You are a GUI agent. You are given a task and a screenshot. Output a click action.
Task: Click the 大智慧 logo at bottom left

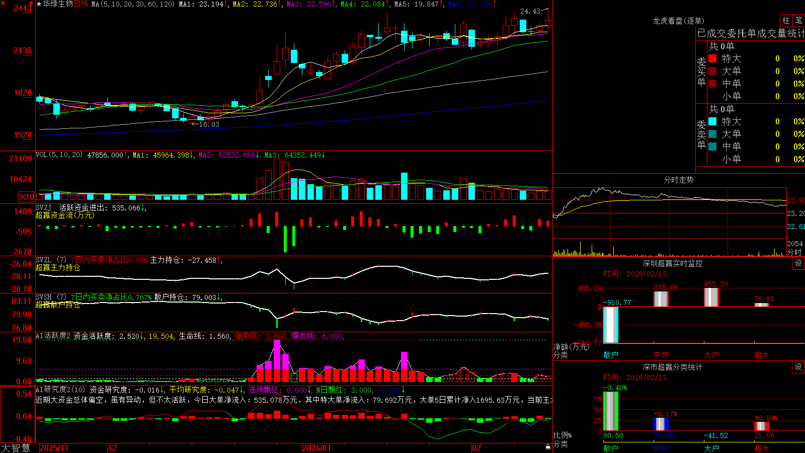(16, 448)
